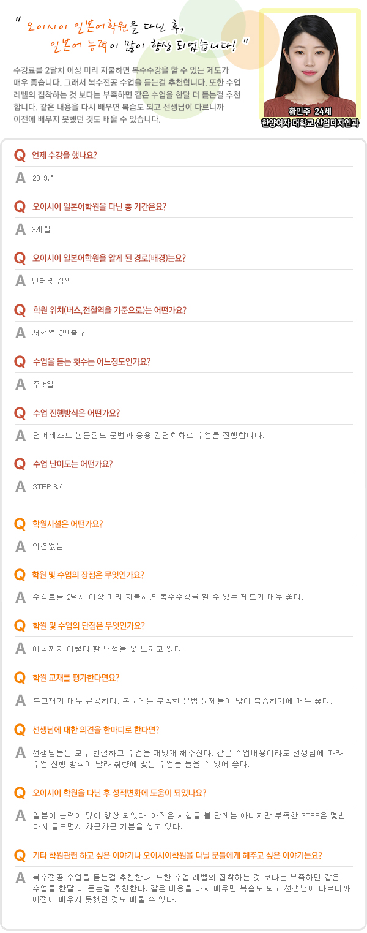Click the Q icon beside '언제 수강을 했나요?'
The height and width of the screenshot is (933, 367).
(20, 156)
